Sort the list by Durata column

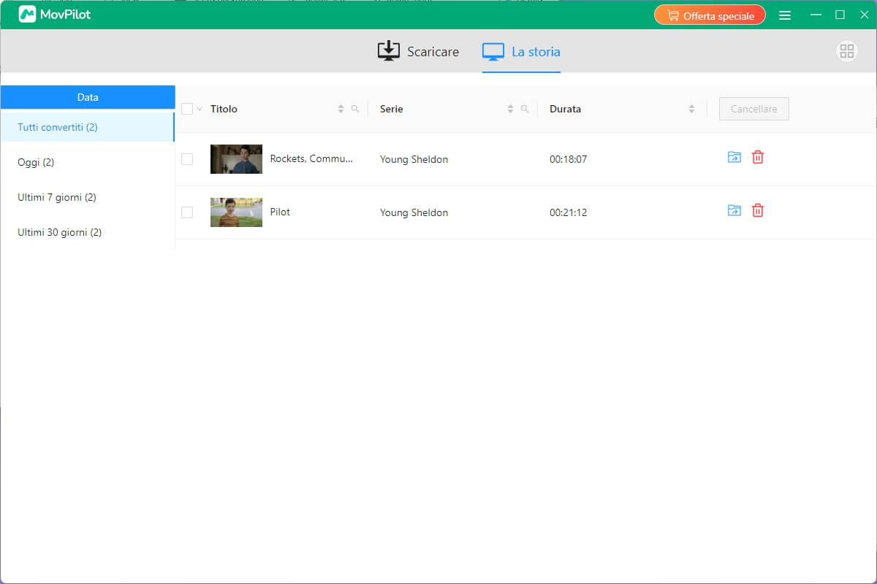[x=691, y=108]
